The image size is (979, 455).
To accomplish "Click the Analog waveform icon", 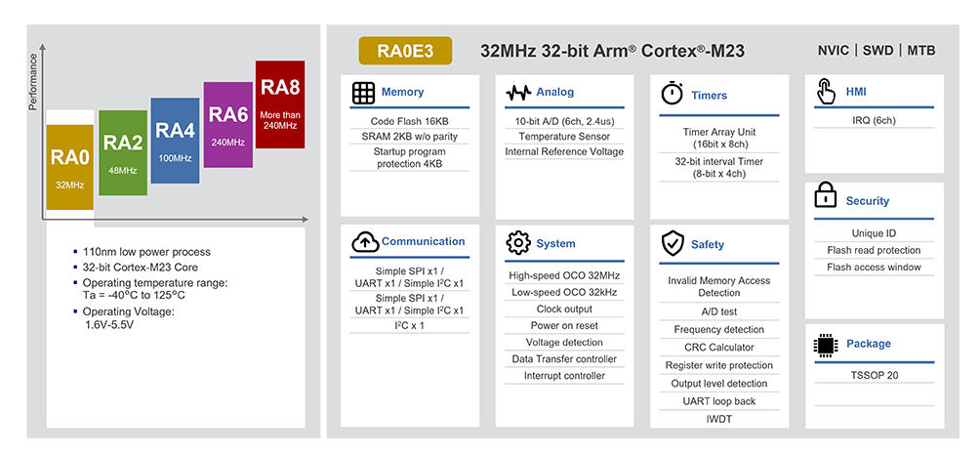I will 518,93.
